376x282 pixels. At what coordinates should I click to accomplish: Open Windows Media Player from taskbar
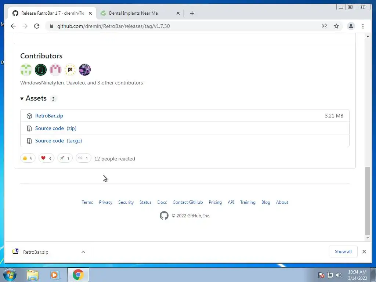pyautogui.click(x=55, y=275)
